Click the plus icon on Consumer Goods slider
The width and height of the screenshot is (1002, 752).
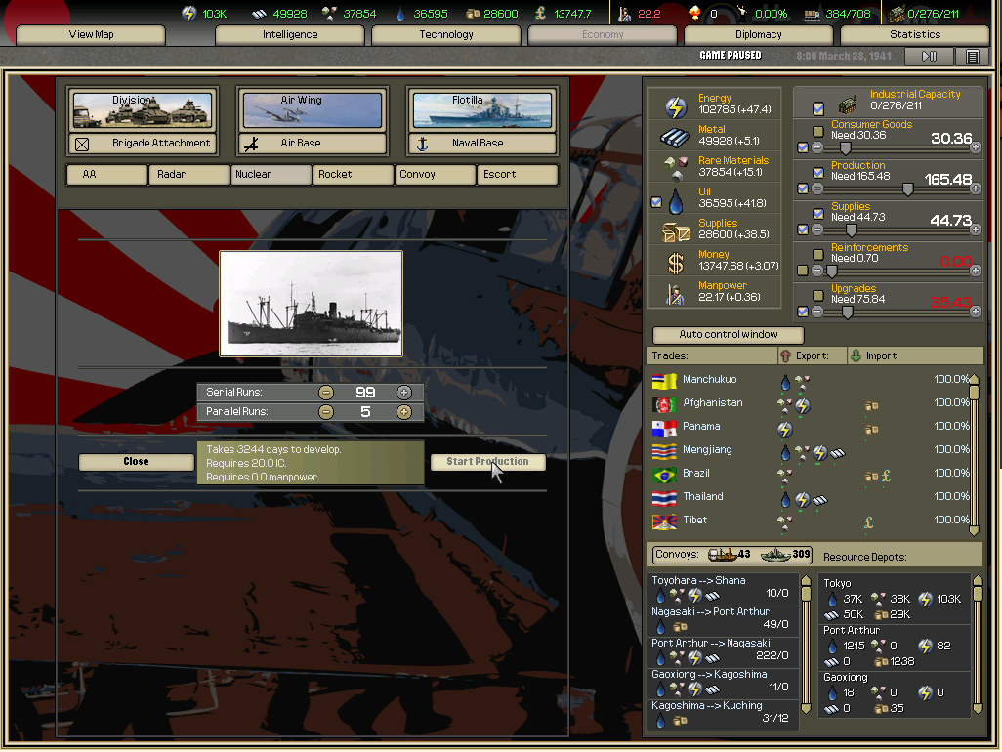977,147
